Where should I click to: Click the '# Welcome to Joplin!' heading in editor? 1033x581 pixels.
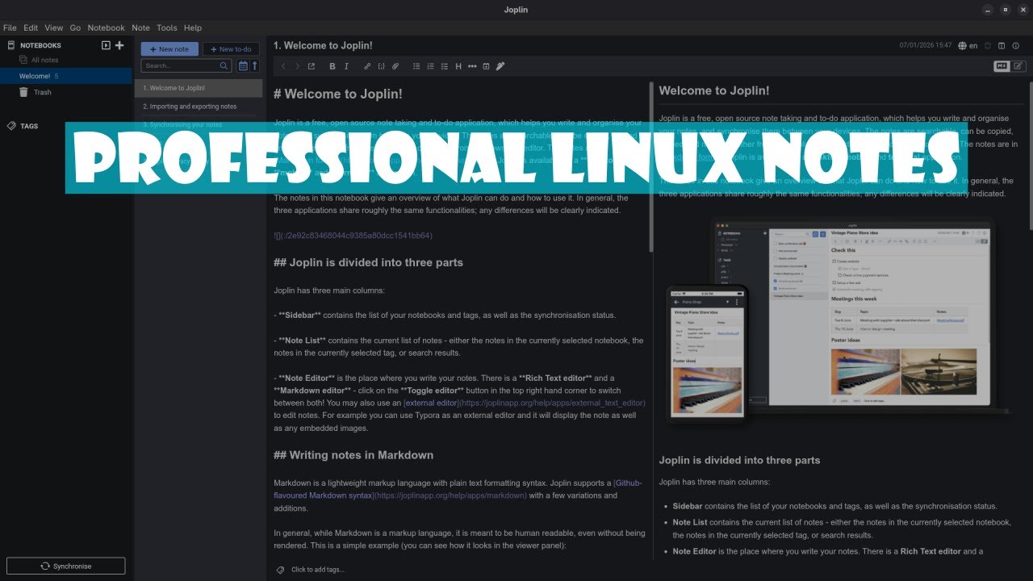338,94
